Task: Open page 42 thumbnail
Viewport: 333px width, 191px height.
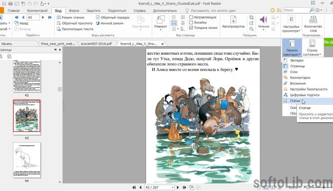Action: (27, 76)
